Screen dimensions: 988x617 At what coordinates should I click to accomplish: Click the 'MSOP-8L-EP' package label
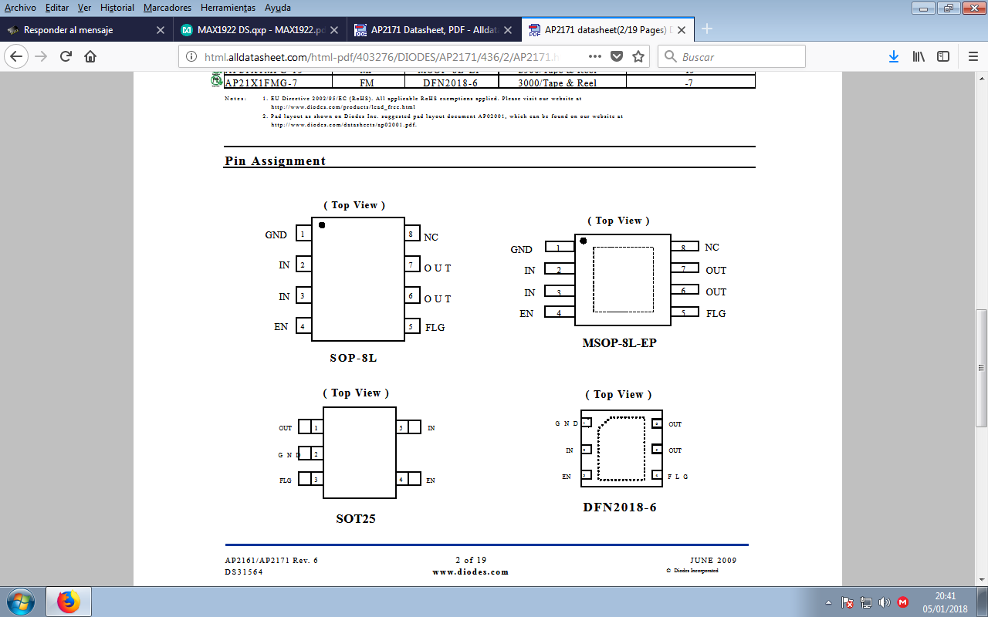619,342
